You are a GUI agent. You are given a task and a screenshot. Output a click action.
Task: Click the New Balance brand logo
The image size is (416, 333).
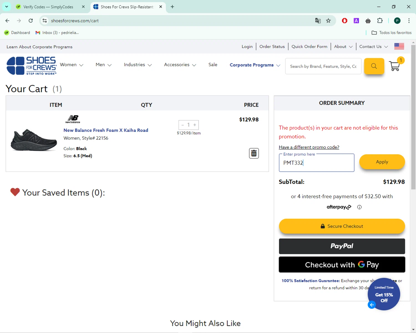point(73,119)
